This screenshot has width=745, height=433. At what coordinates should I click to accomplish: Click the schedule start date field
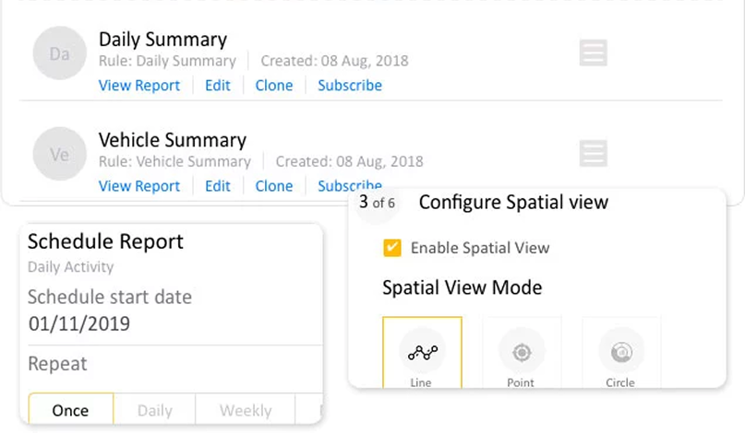(79, 323)
